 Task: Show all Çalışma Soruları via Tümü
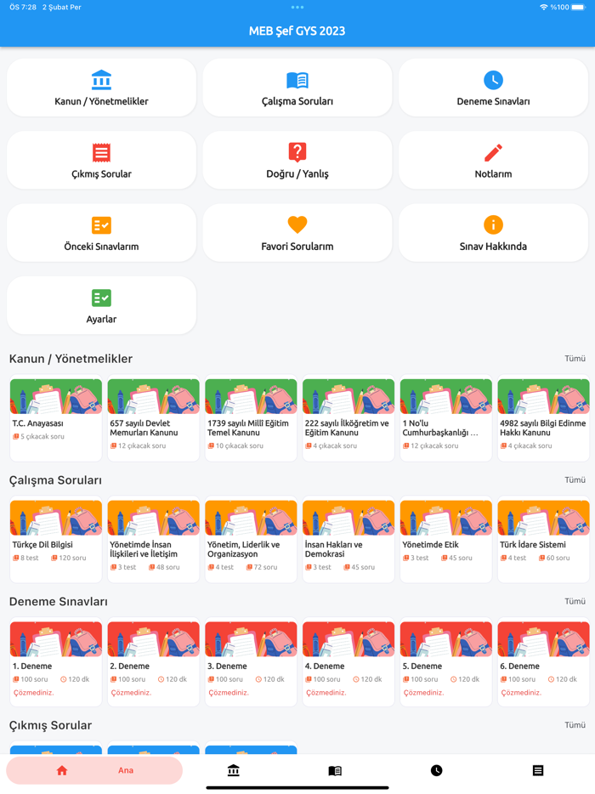(575, 480)
